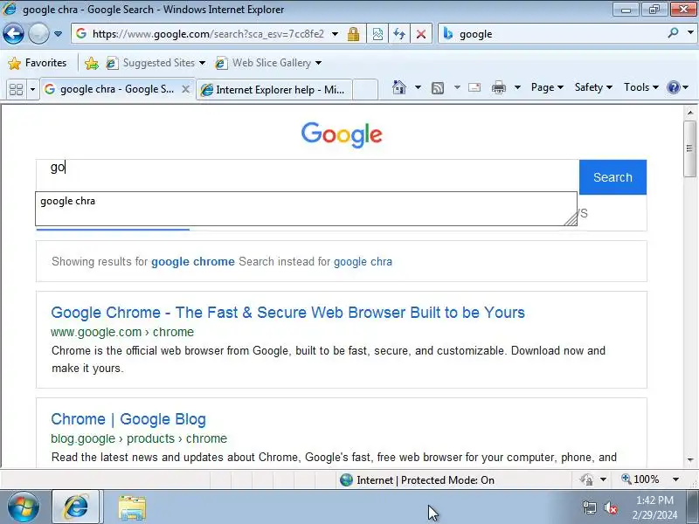Click the Print printer icon
The width and height of the screenshot is (699, 524).
click(498, 88)
